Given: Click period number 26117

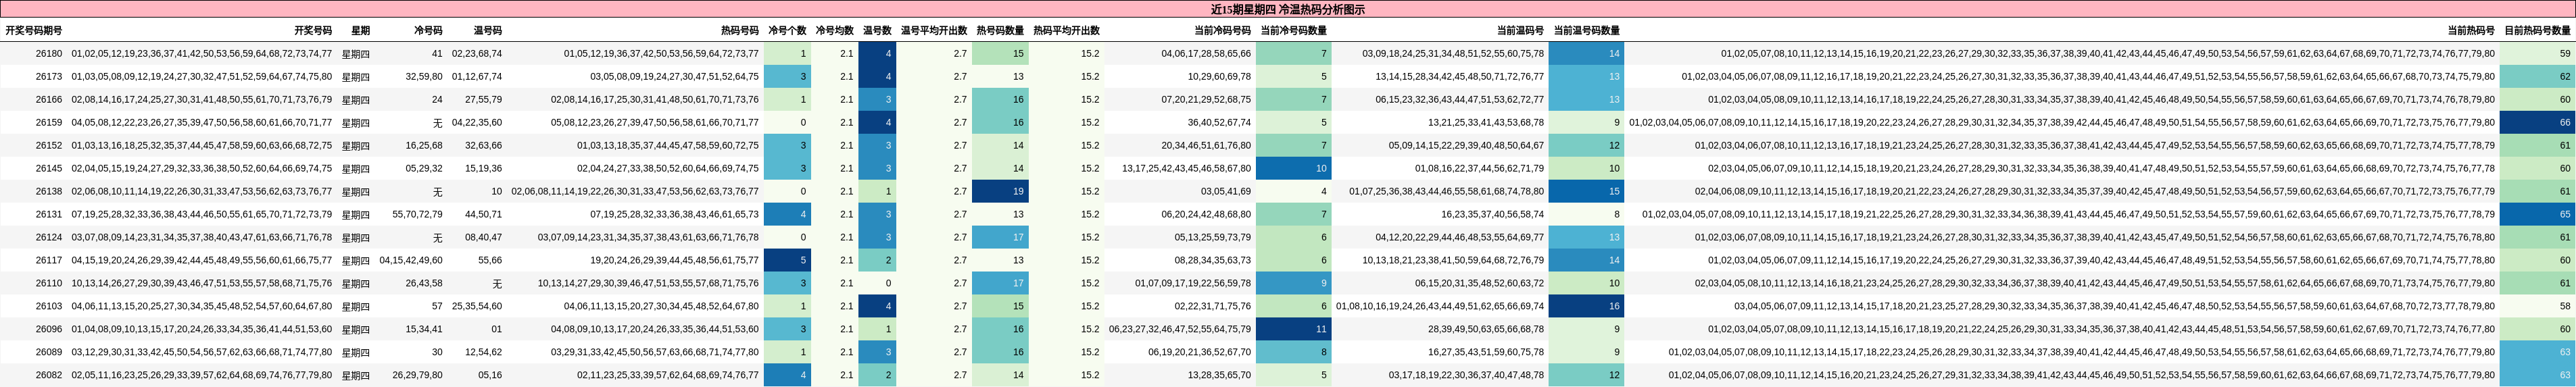Looking at the screenshot, I should pos(48,261).
